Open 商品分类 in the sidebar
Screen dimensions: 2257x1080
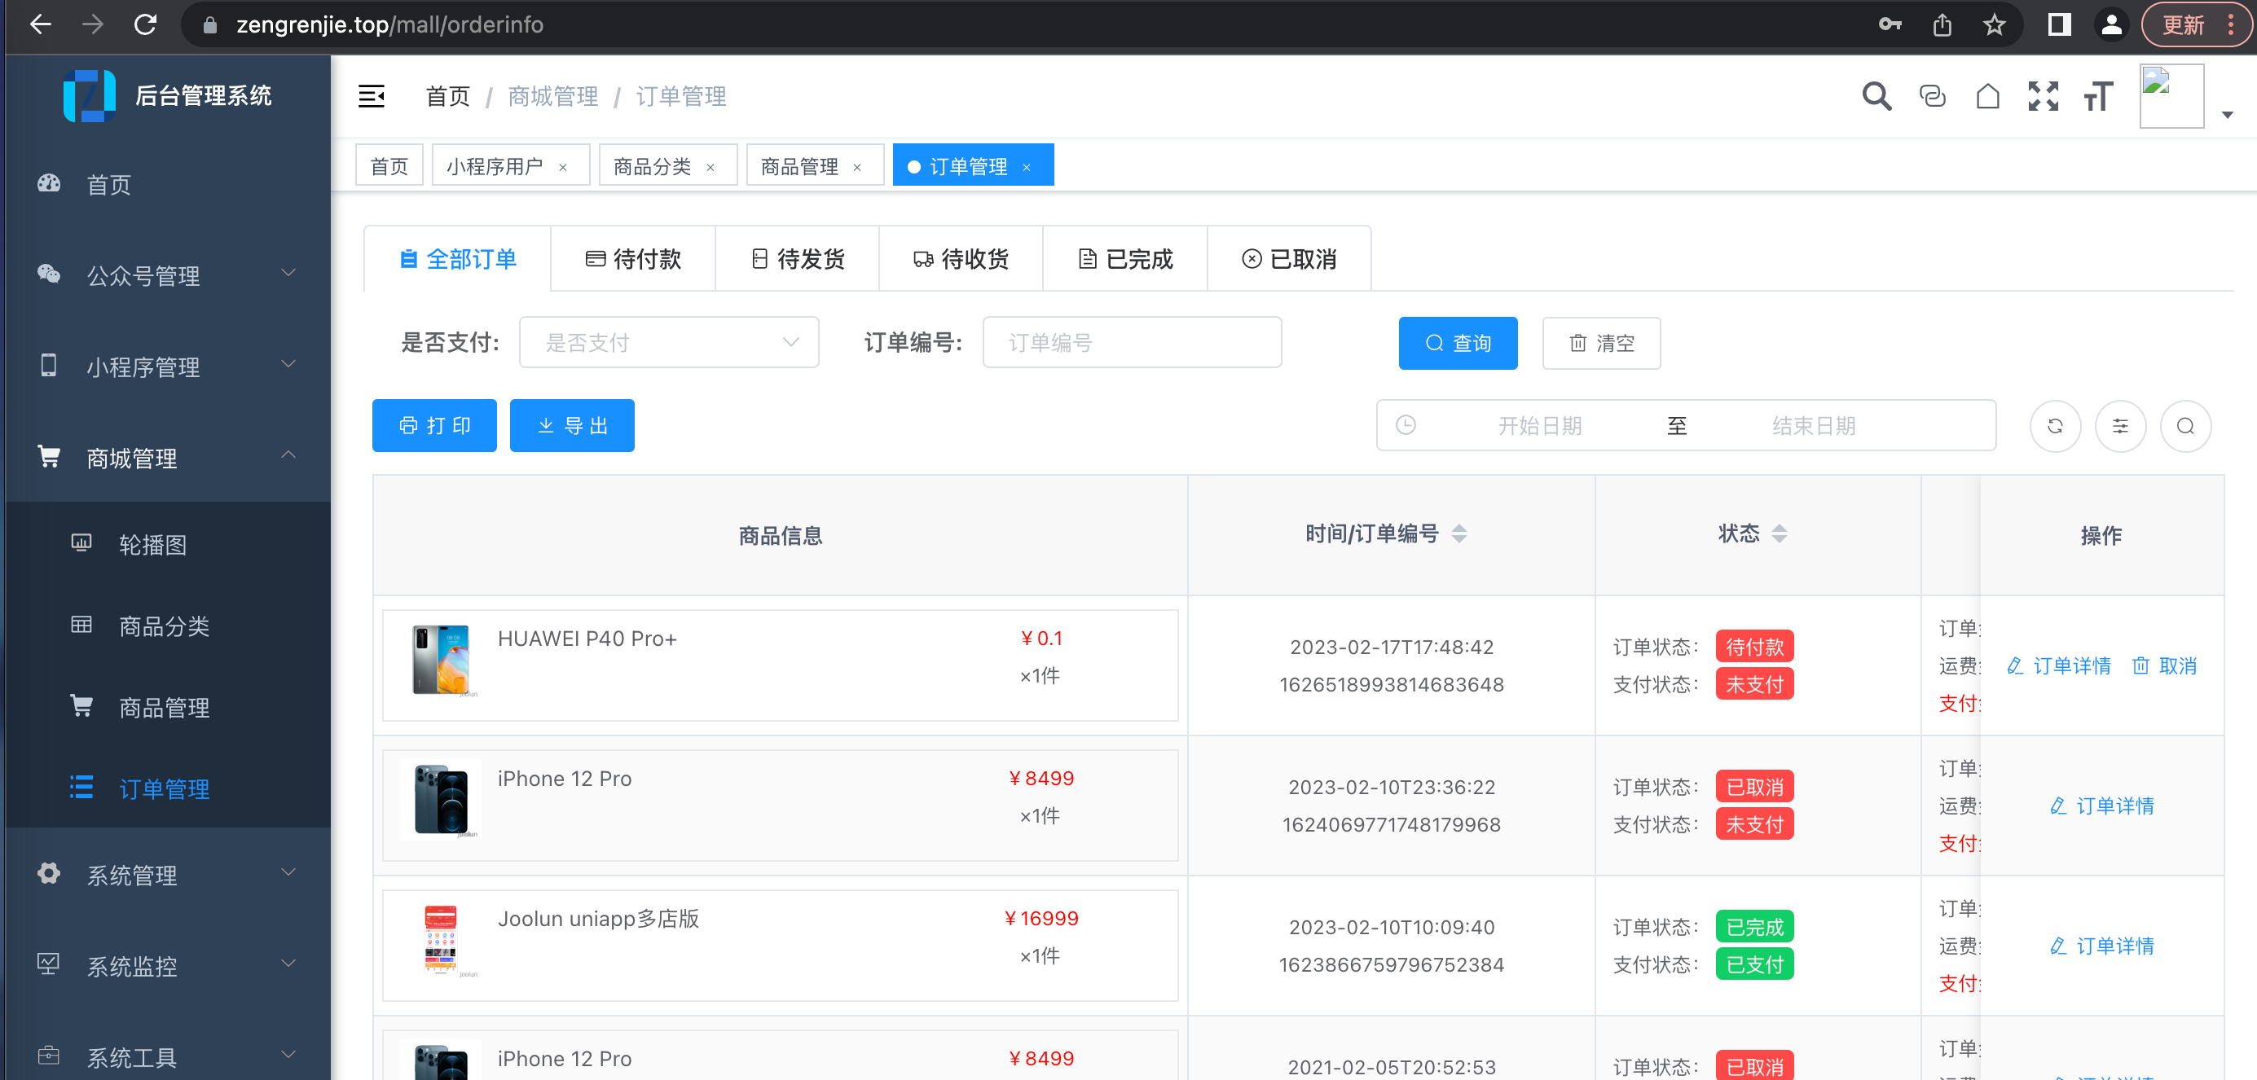point(166,626)
